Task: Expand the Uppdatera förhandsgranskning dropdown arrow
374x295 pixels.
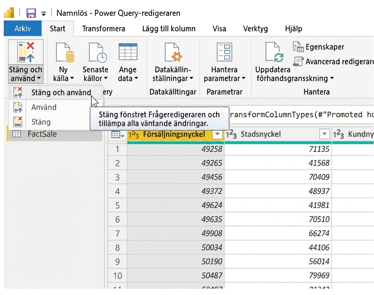Action: coord(332,78)
